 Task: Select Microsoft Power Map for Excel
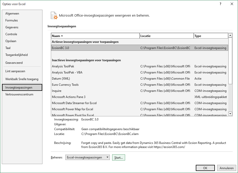[x=140, y=109]
